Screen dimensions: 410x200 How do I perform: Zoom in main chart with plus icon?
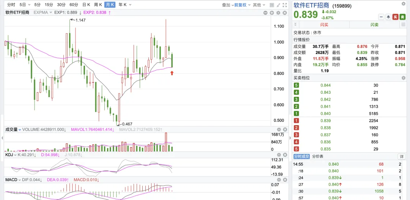[x=272, y=12]
